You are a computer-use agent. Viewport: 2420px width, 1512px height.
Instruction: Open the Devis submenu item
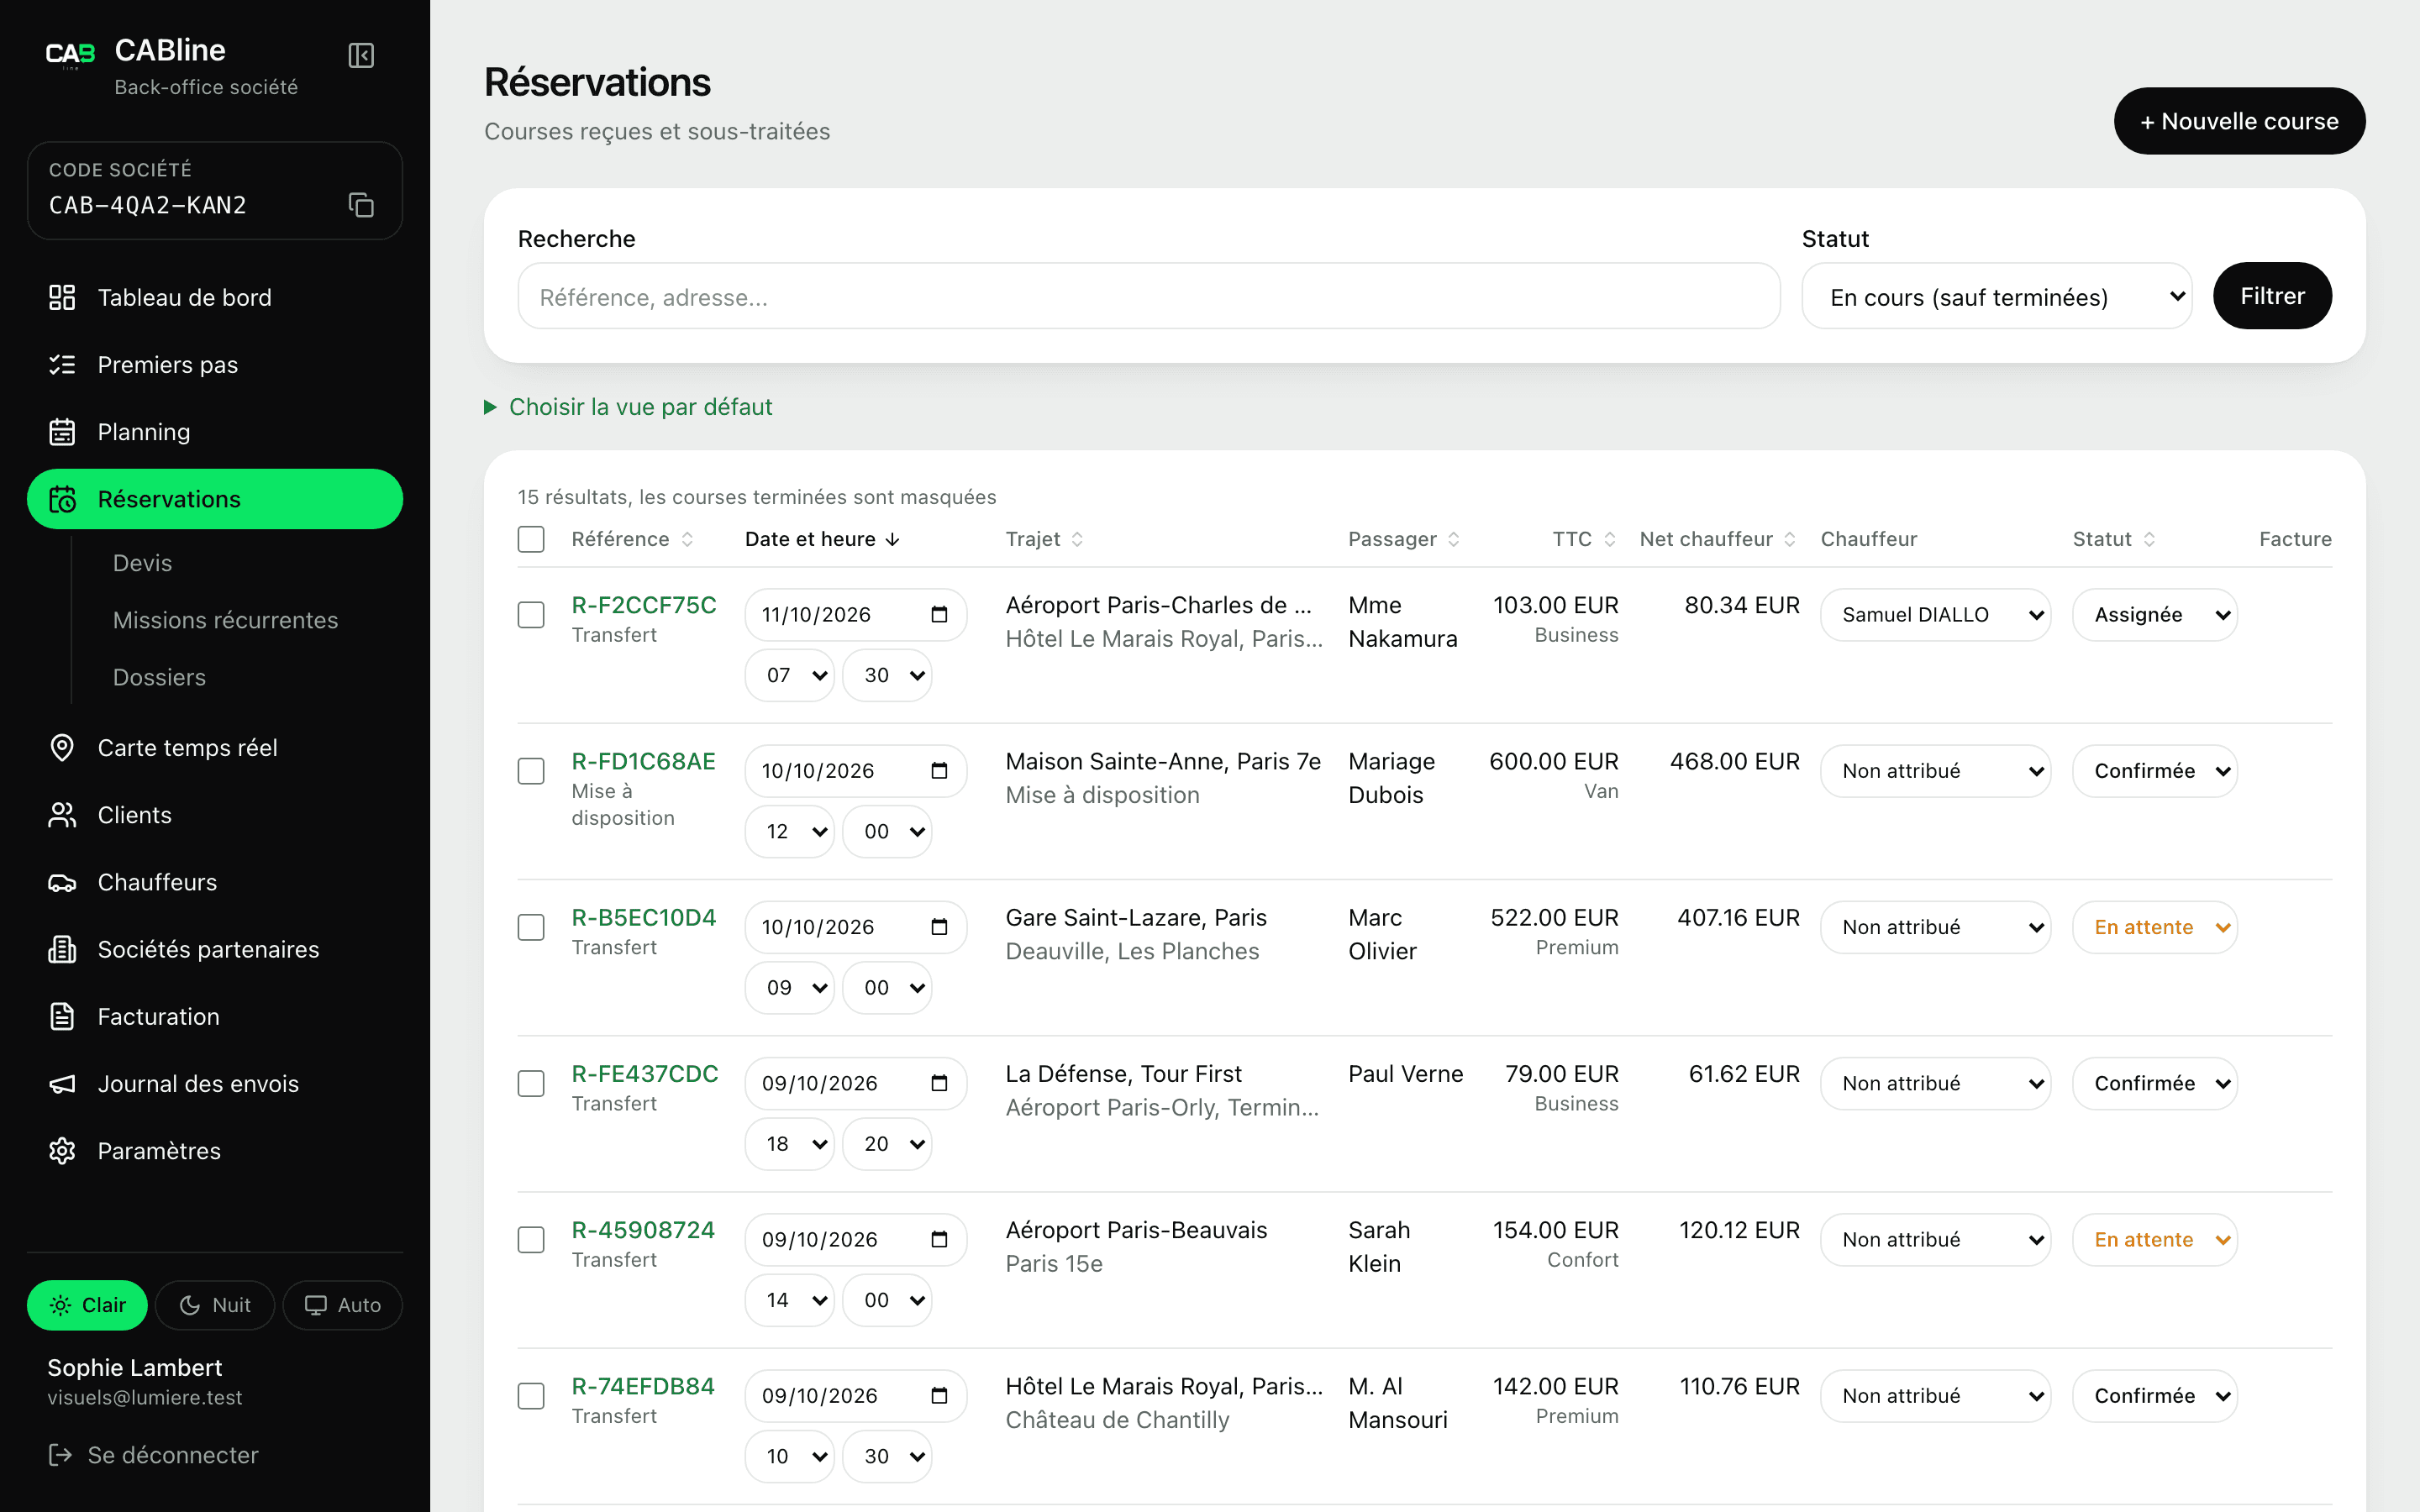[142, 563]
